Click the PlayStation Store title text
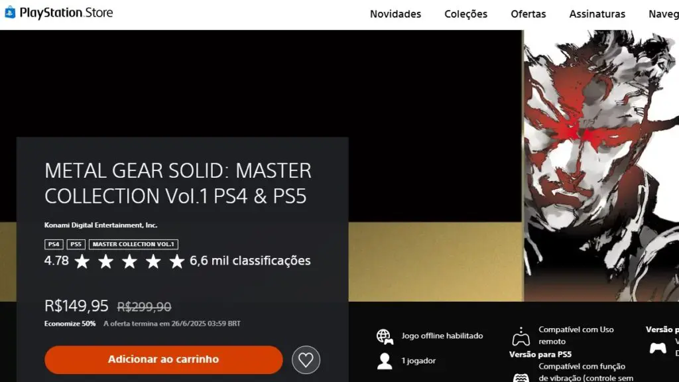This screenshot has width=679, height=382. click(x=66, y=13)
